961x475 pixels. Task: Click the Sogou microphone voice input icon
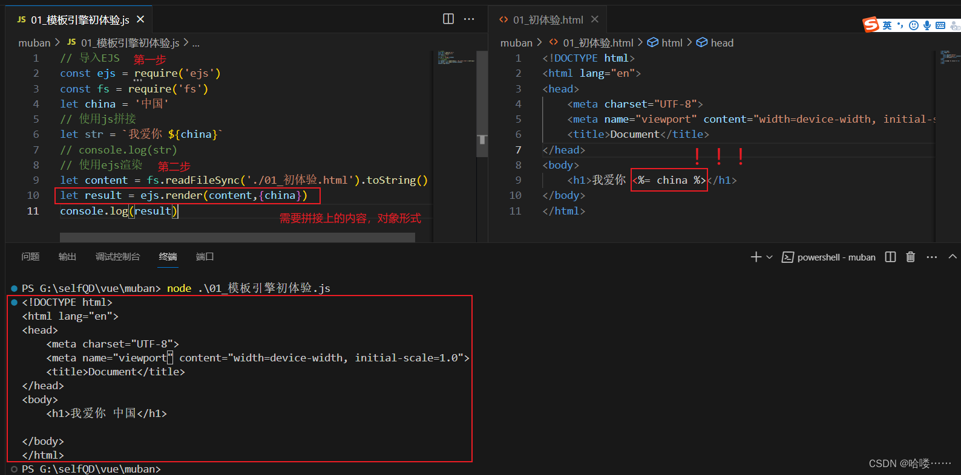pyautogui.click(x=927, y=25)
